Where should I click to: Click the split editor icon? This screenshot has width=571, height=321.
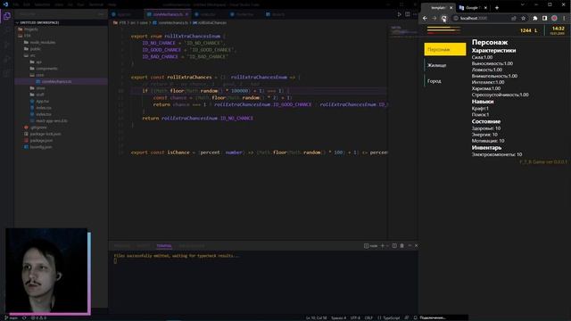pos(408,14)
